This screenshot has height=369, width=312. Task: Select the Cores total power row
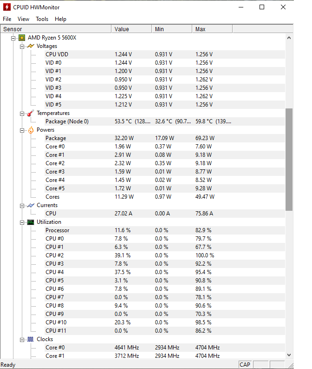point(165,197)
